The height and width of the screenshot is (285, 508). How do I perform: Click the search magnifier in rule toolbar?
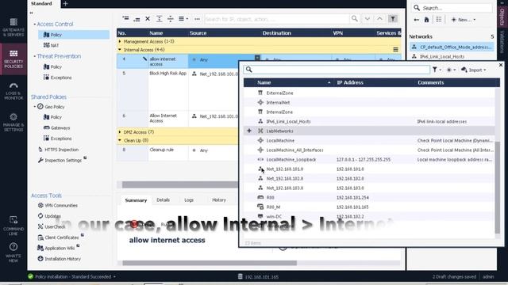coord(355,19)
